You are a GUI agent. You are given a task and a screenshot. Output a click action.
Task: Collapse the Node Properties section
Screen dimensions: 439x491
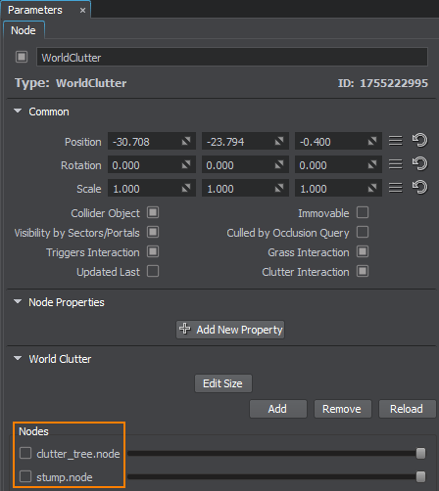click(x=18, y=302)
